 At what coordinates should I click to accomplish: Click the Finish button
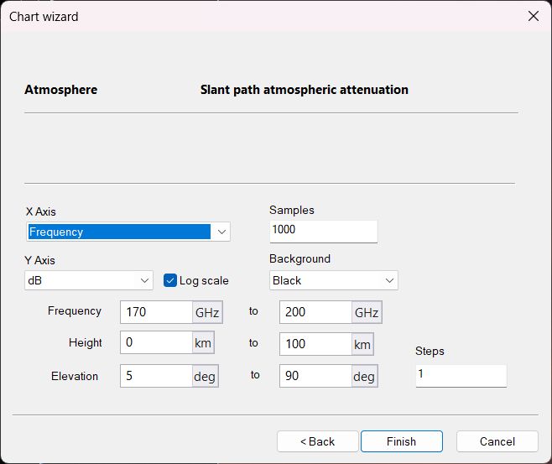pos(401,441)
